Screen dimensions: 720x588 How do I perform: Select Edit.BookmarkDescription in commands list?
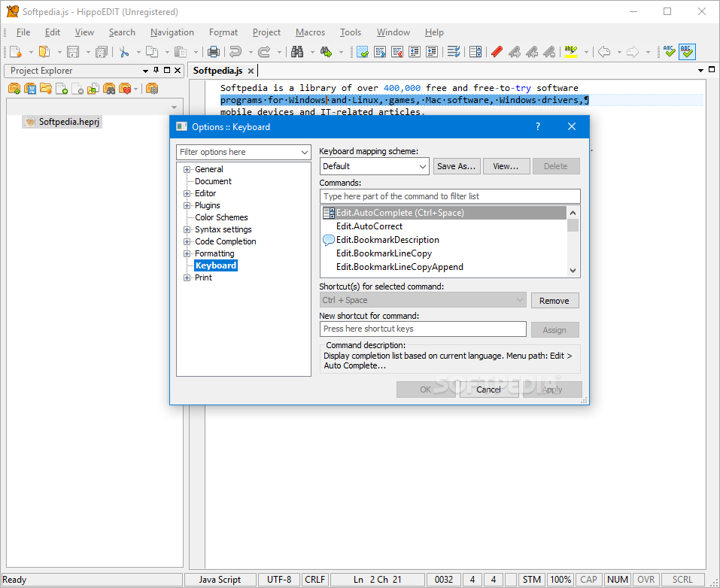(387, 240)
